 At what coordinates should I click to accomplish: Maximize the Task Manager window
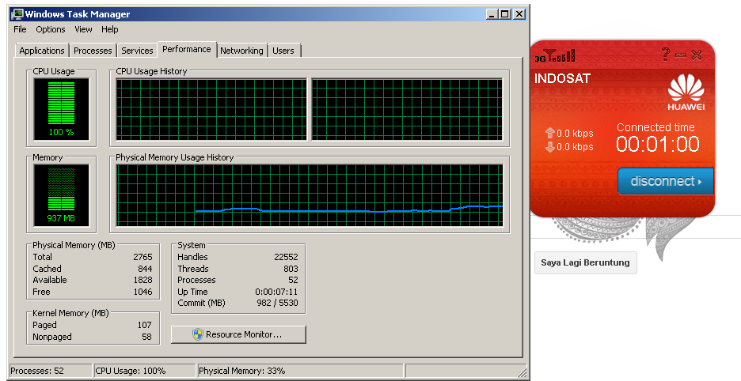coord(505,14)
